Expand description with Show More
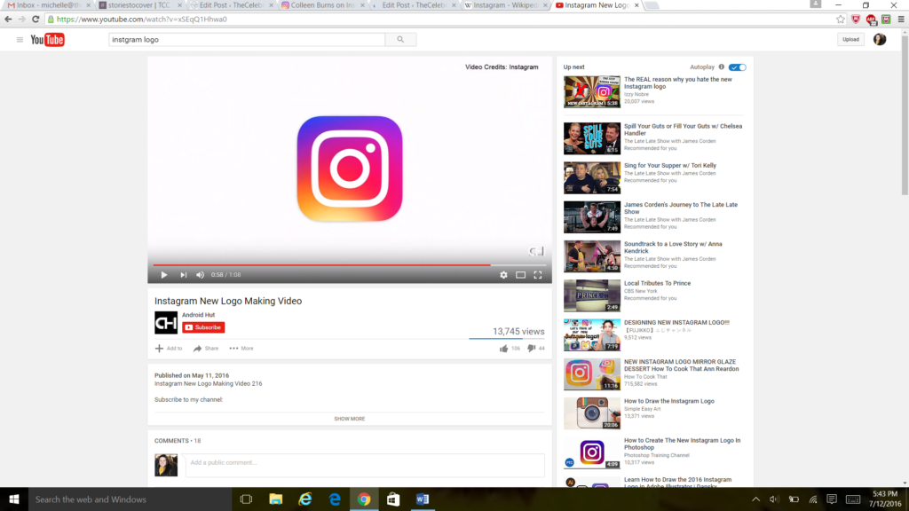The image size is (909, 511). [x=349, y=419]
